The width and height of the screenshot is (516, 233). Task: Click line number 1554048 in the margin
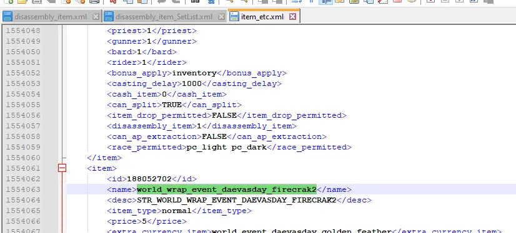click(x=23, y=31)
